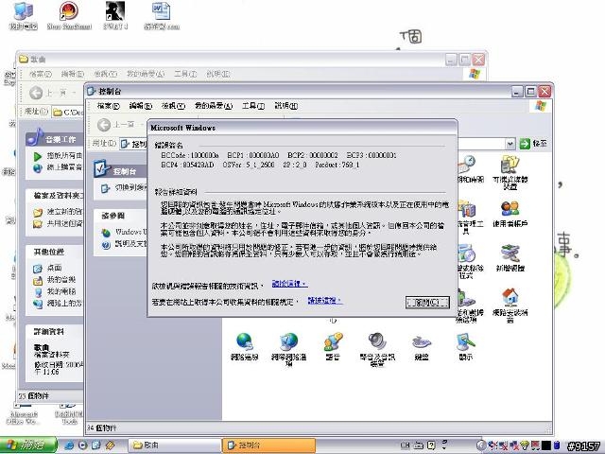
Task: Open the 語音 control panel icon
Action: pos(333,345)
